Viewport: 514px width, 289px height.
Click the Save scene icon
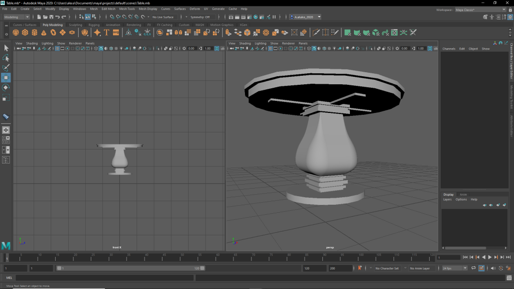[51, 17]
